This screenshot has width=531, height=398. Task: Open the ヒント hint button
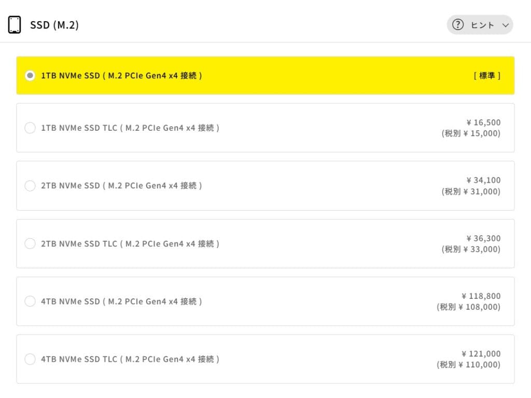(x=480, y=25)
